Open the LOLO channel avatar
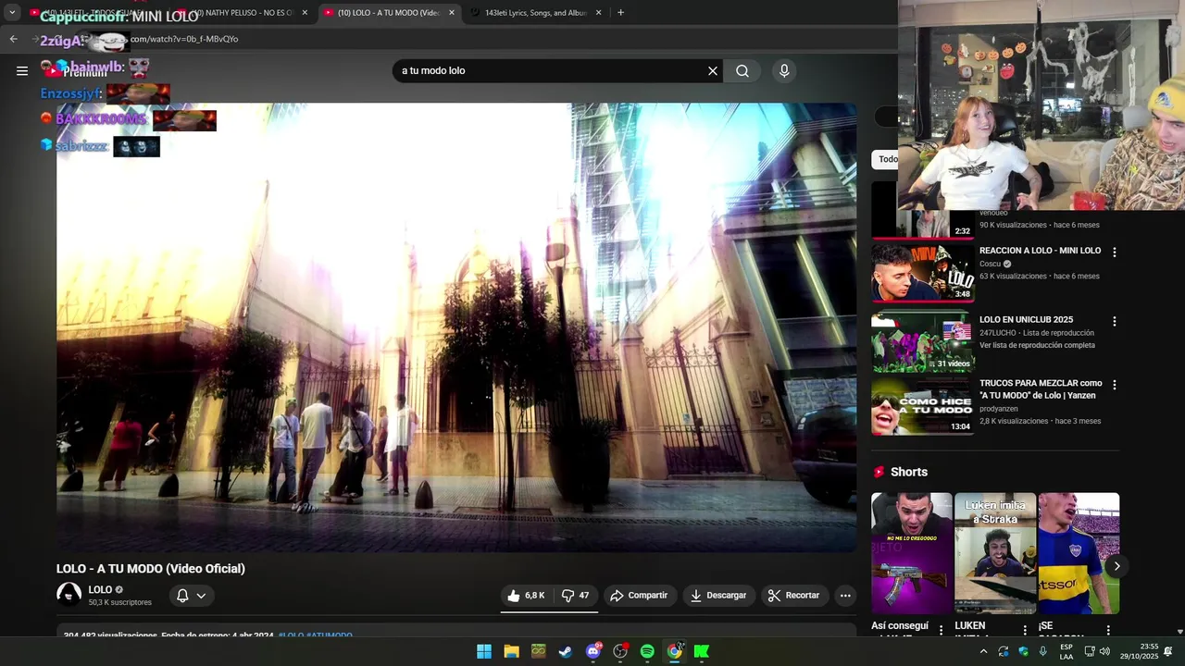 69,595
